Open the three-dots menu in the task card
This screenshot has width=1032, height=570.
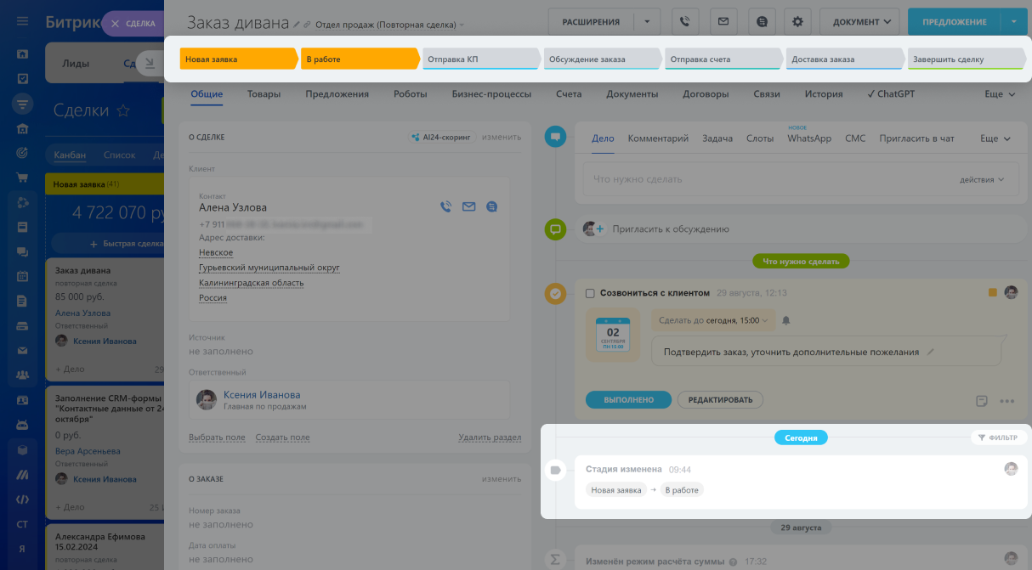click(x=1007, y=401)
